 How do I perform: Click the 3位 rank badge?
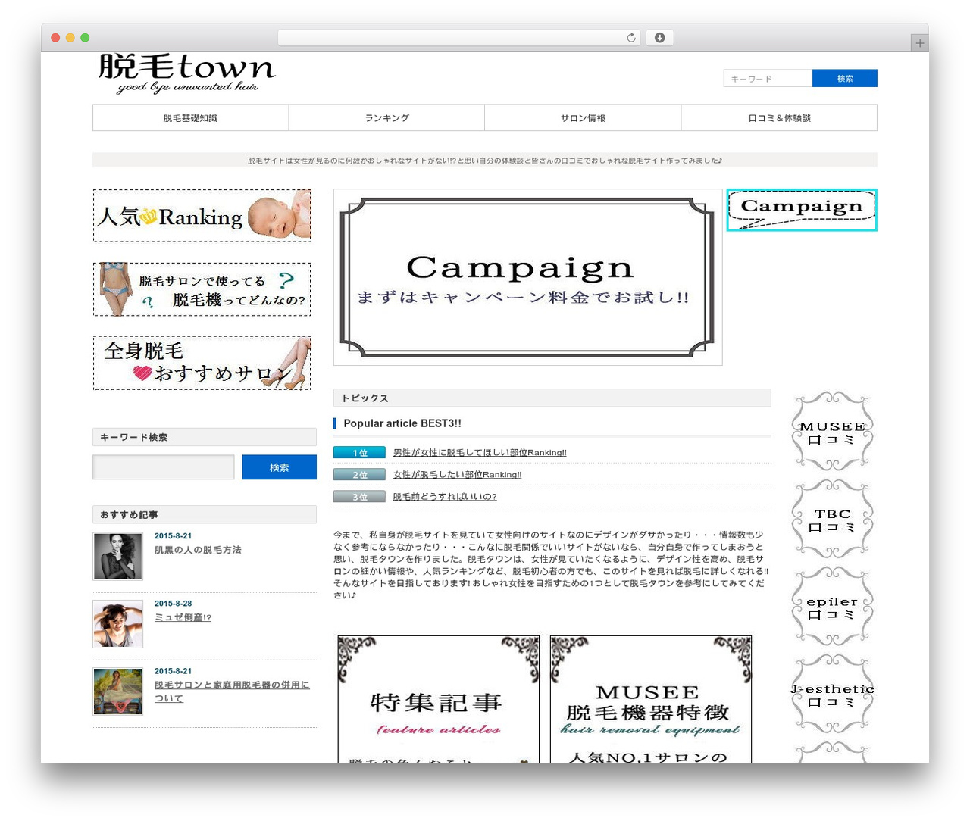pyautogui.click(x=359, y=497)
